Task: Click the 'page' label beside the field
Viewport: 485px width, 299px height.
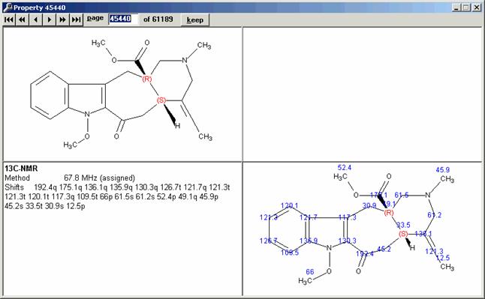Action: 95,18
